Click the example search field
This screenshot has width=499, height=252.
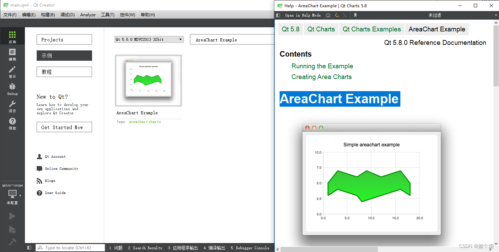click(x=232, y=39)
